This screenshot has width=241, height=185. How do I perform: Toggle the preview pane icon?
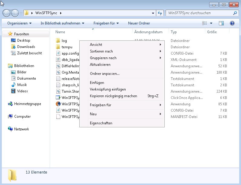221,23
